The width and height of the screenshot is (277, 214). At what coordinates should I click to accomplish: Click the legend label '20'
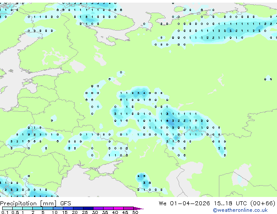[75, 212]
